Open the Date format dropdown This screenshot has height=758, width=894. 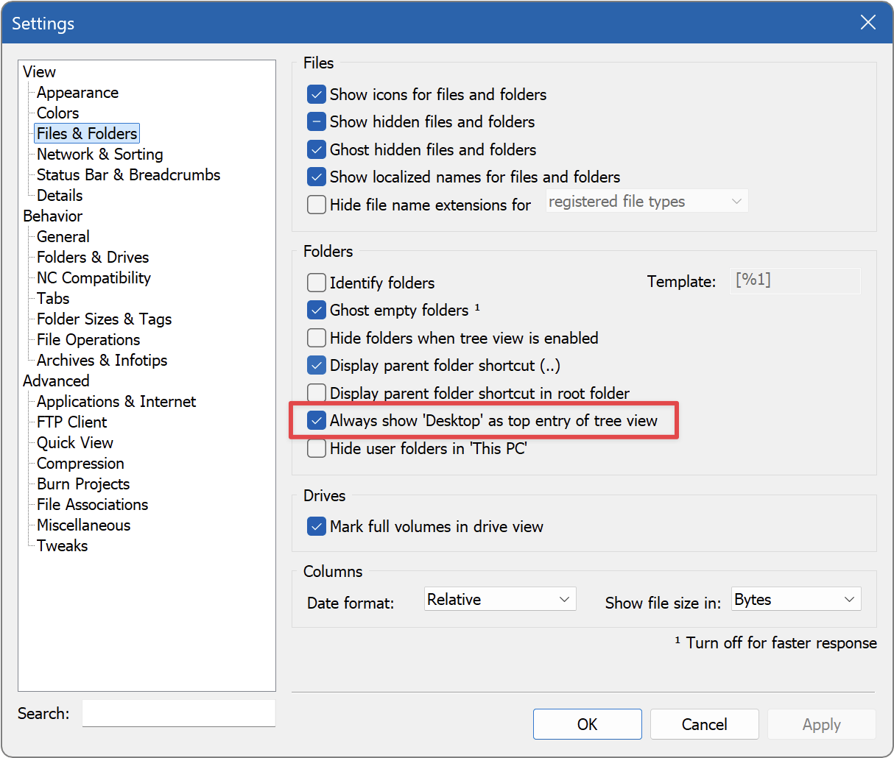500,600
